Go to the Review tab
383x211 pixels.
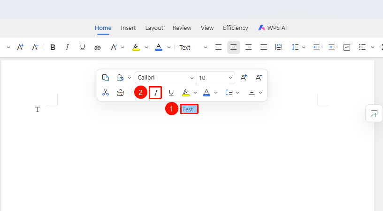pyautogui.click(x=182, y=28)
